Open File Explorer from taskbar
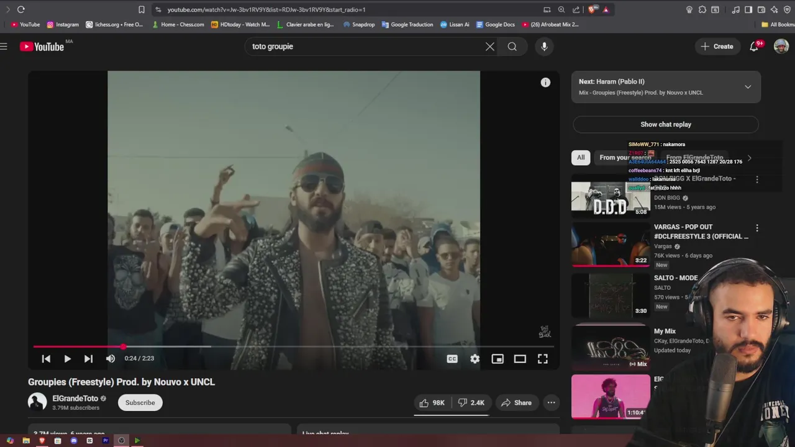Viewport: 795px width, 447px height. (x=26, y=441)
